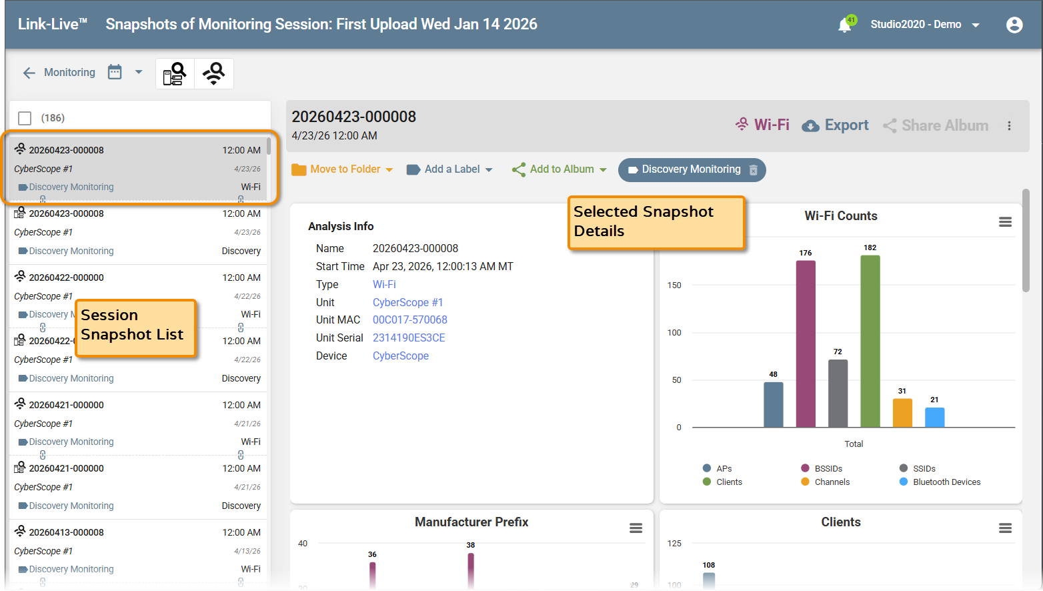Click the purple BSSIDs bar in chart
Image resolution: width=1043 pixels, height=591 pixels.
(x=806, y=344)
